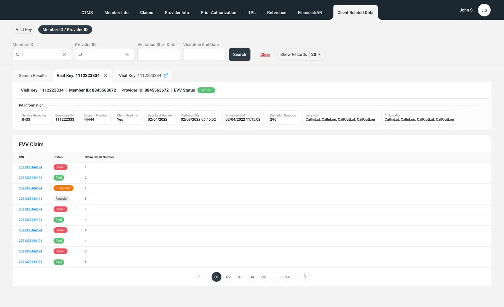Go to page 04
This screenshot has width=504, height=307.
click(x=252, y=277)
